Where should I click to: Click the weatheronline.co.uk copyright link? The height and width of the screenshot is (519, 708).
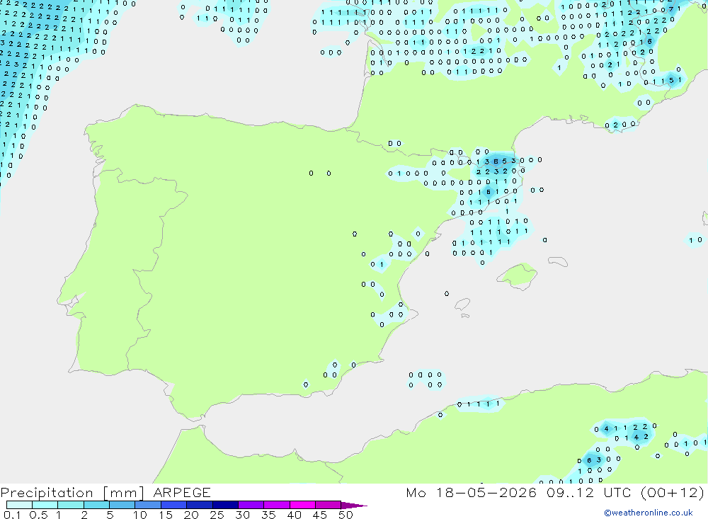click(648, 513)
